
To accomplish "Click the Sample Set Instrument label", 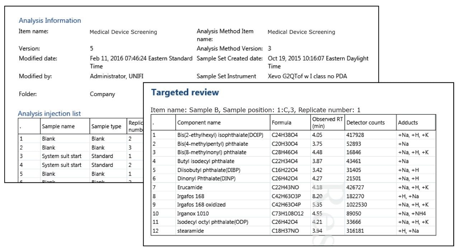I will pos(226,76).
